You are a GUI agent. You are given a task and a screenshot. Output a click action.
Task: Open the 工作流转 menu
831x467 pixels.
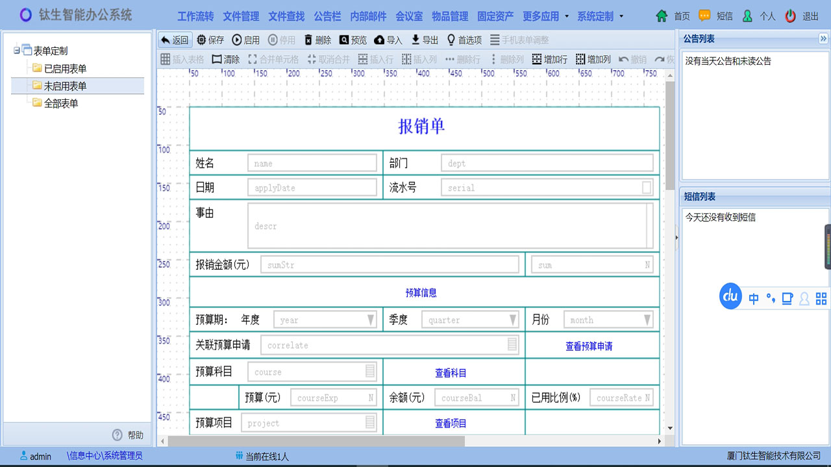coord(195,17)
